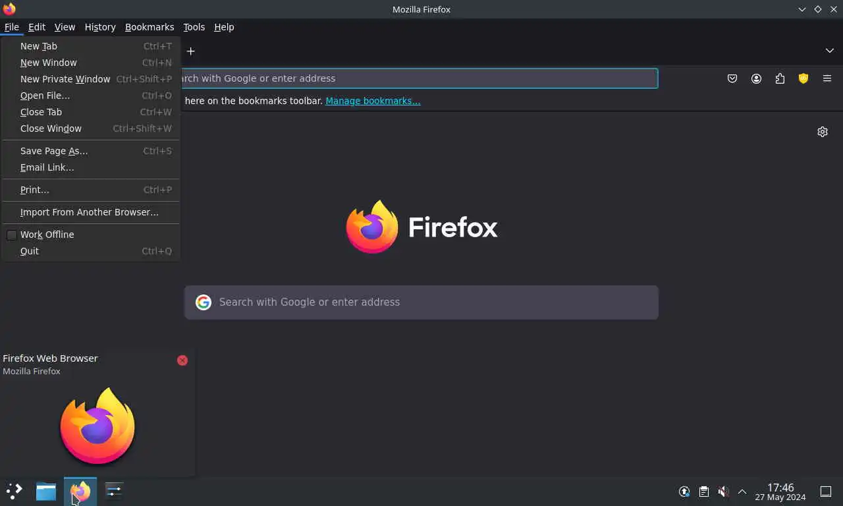
Task: Select Save Page As...
Action: 91,151
